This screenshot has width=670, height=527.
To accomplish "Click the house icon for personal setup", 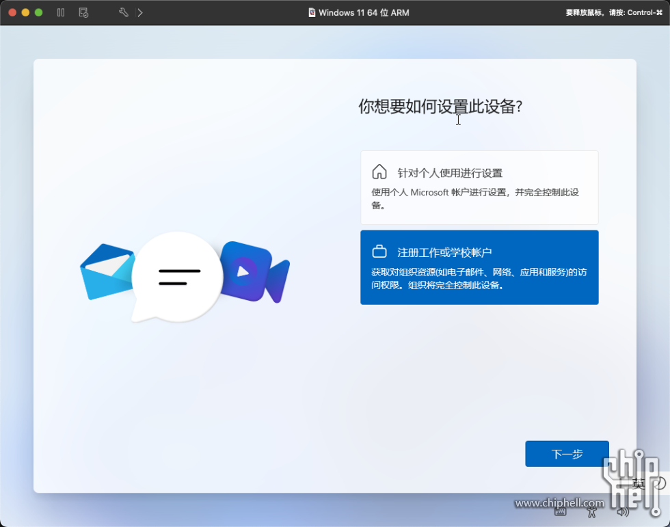I will click(x=379, y=172).
